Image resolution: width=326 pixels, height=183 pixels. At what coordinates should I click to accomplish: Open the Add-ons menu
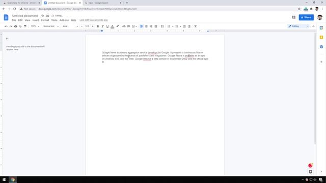(64, 20)
